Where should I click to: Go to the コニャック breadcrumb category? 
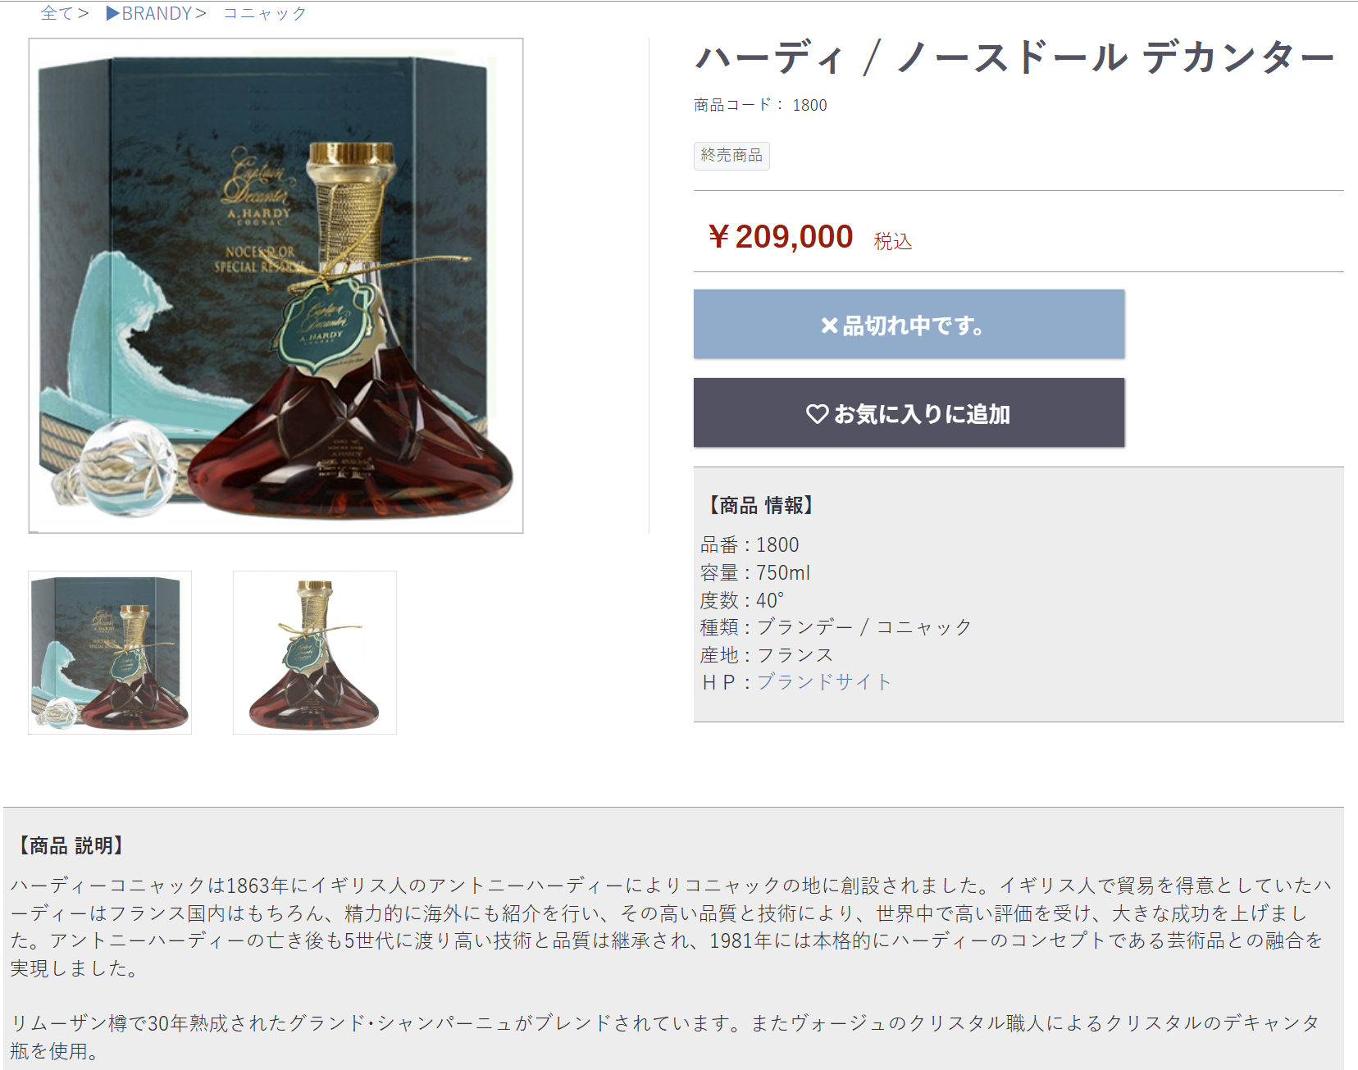[x=265, y=13]
